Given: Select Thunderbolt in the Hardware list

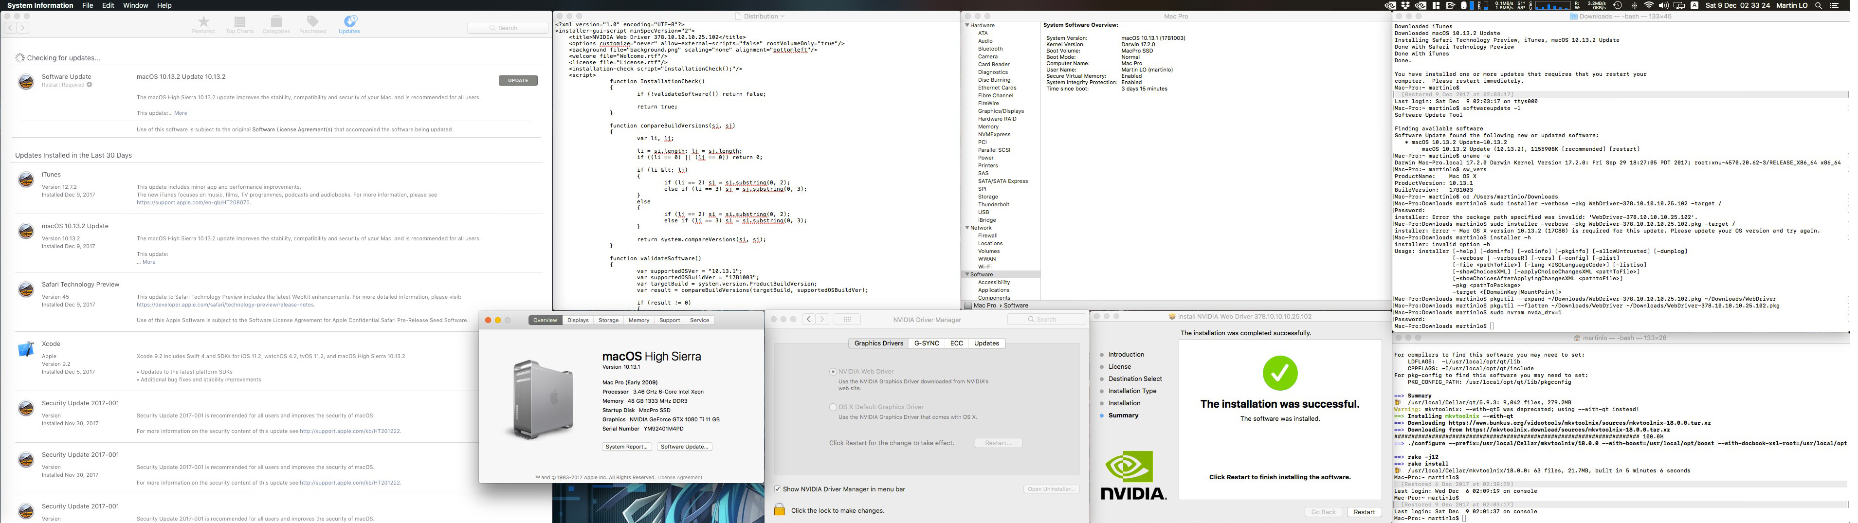Looking at the screenshot, I should click(x=994, y=204).
